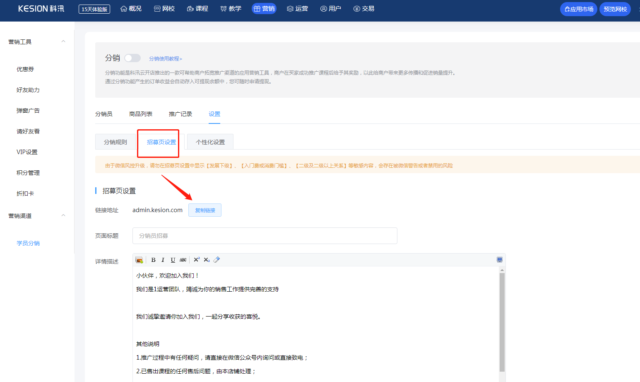Viewport: 640px width, 382px height.
Task: Apply underline formatting in editor
Action: [173, 260]
